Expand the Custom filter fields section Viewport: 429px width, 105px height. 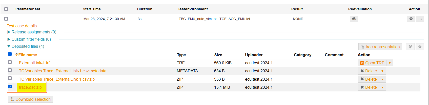pos(29,39)
